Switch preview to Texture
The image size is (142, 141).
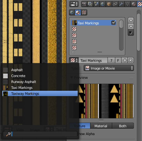click(80, 126)
